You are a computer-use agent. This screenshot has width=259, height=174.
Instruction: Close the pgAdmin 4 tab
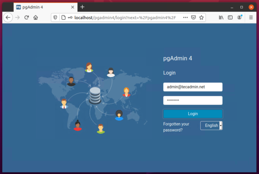pyautogui.click(x=71, y=7)
